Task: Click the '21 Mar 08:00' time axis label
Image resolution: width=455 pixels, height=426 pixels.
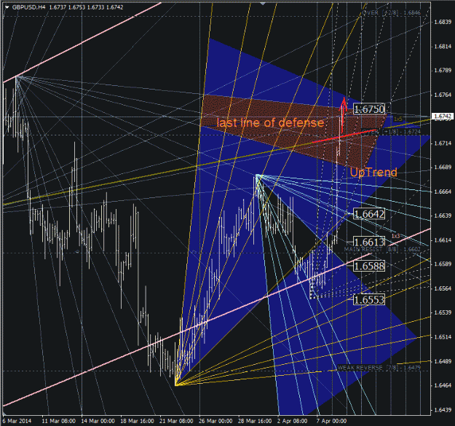Action: point(176,421)
